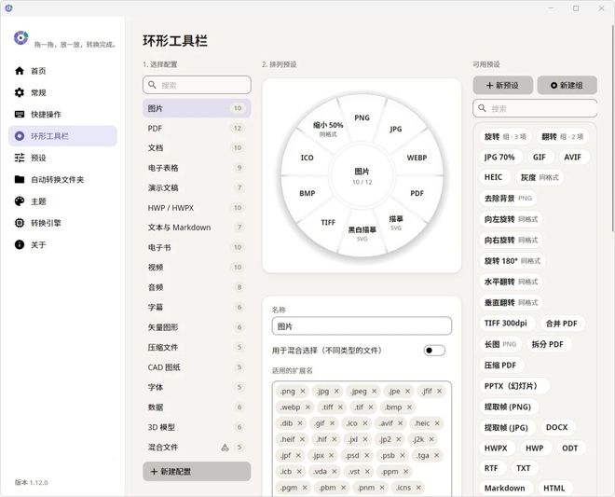Image resolution: width=615 pixels, height=497 pixels.
Task: Remove the .heic extension tag
Action: click(x=437, y=423)
